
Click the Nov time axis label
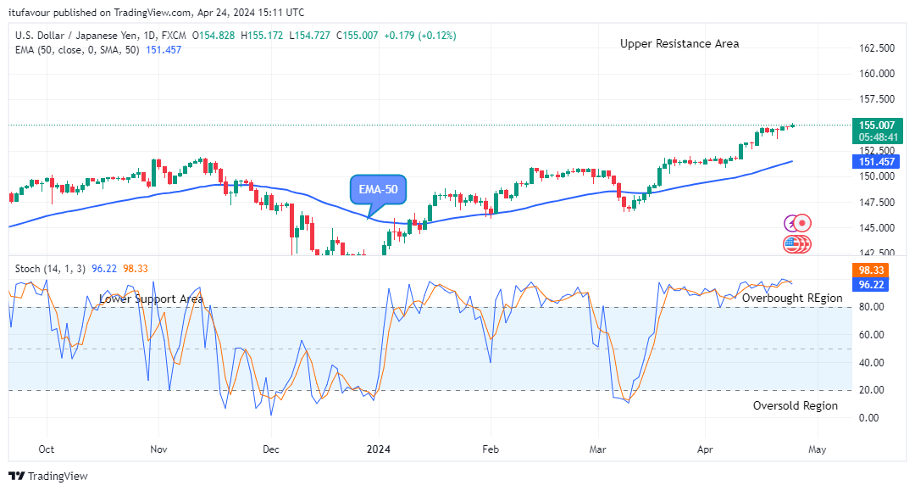158,449
